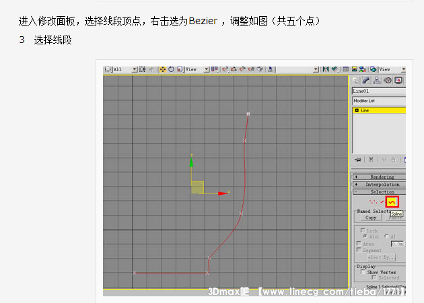Toggle the 3D Snaps icon
The width and height of the screenshot is (424, 303).
coord(225,69)
